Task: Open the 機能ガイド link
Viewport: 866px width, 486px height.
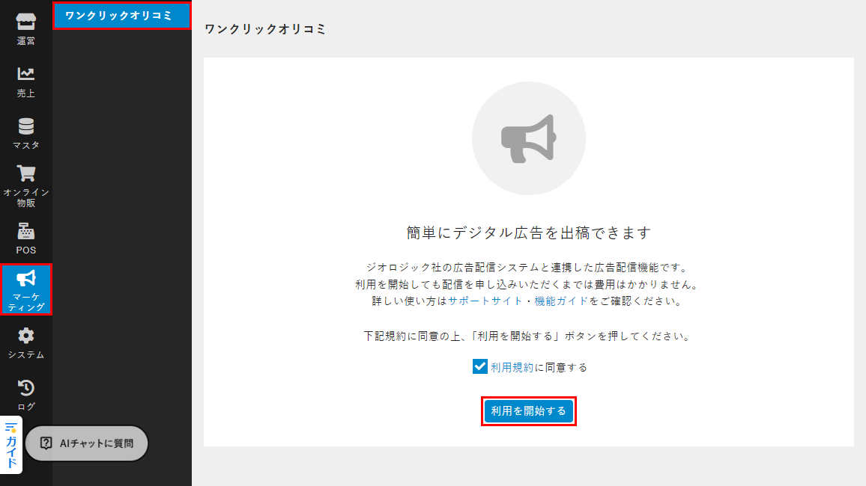Action: tap(561, 301)
